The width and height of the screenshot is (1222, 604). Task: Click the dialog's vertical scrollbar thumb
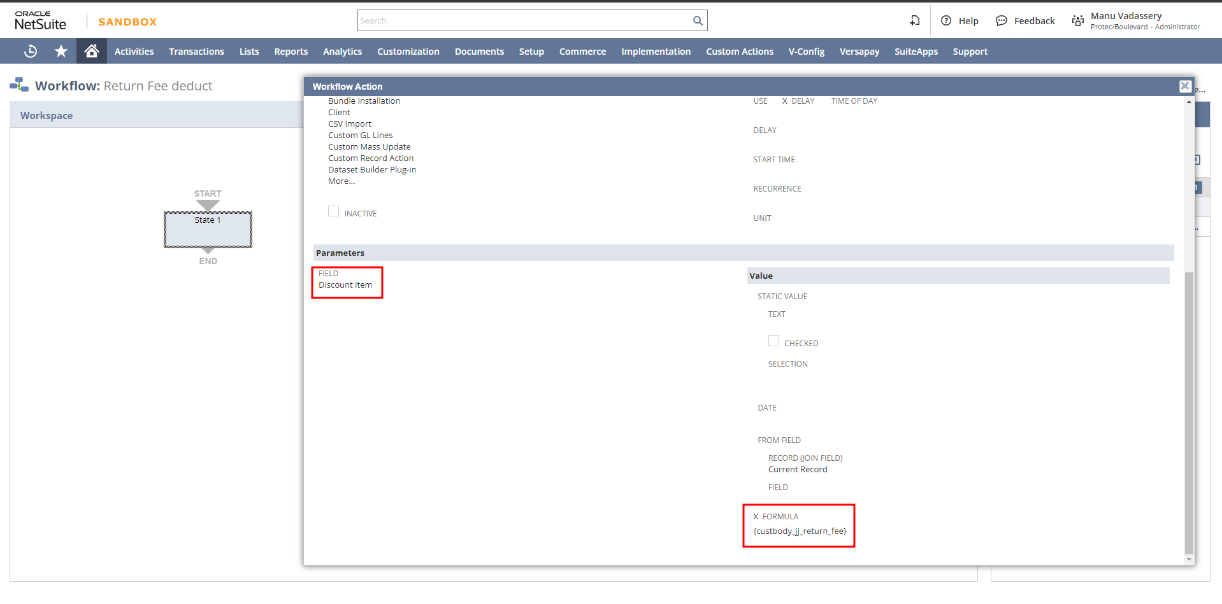click(x=1189, y=412)
